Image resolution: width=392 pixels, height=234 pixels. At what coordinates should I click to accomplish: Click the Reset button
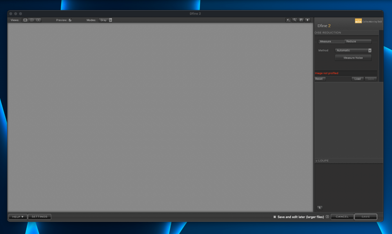(319, 79)
